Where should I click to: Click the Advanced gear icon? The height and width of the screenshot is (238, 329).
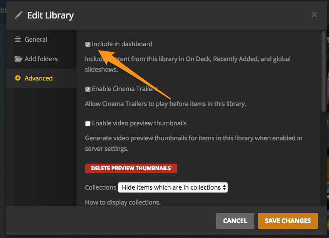(x=18, y=78)
